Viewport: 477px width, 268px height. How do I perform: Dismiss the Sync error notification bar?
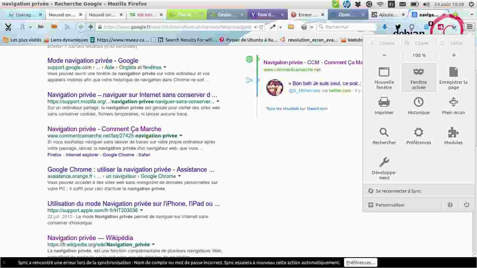tap(4, 262)
